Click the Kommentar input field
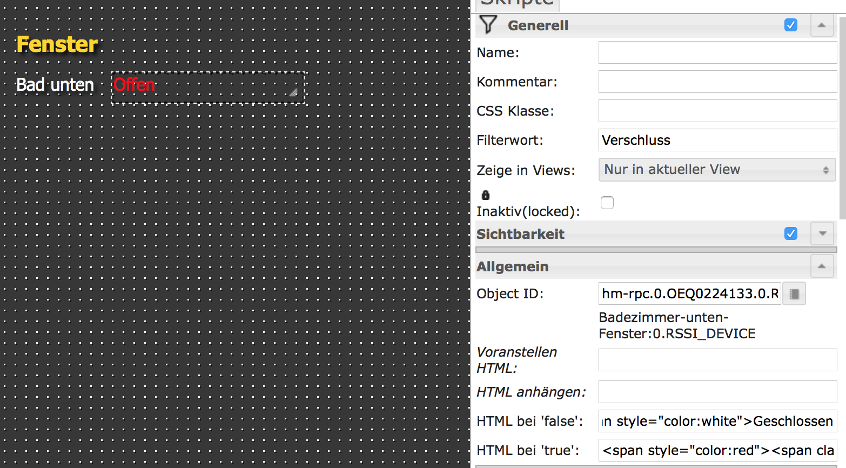 (x=717, y=82)
